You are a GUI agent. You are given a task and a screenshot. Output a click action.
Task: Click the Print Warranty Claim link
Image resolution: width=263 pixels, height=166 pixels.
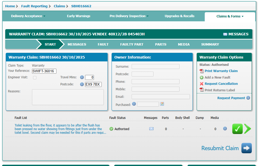click(x=221, y=71)
